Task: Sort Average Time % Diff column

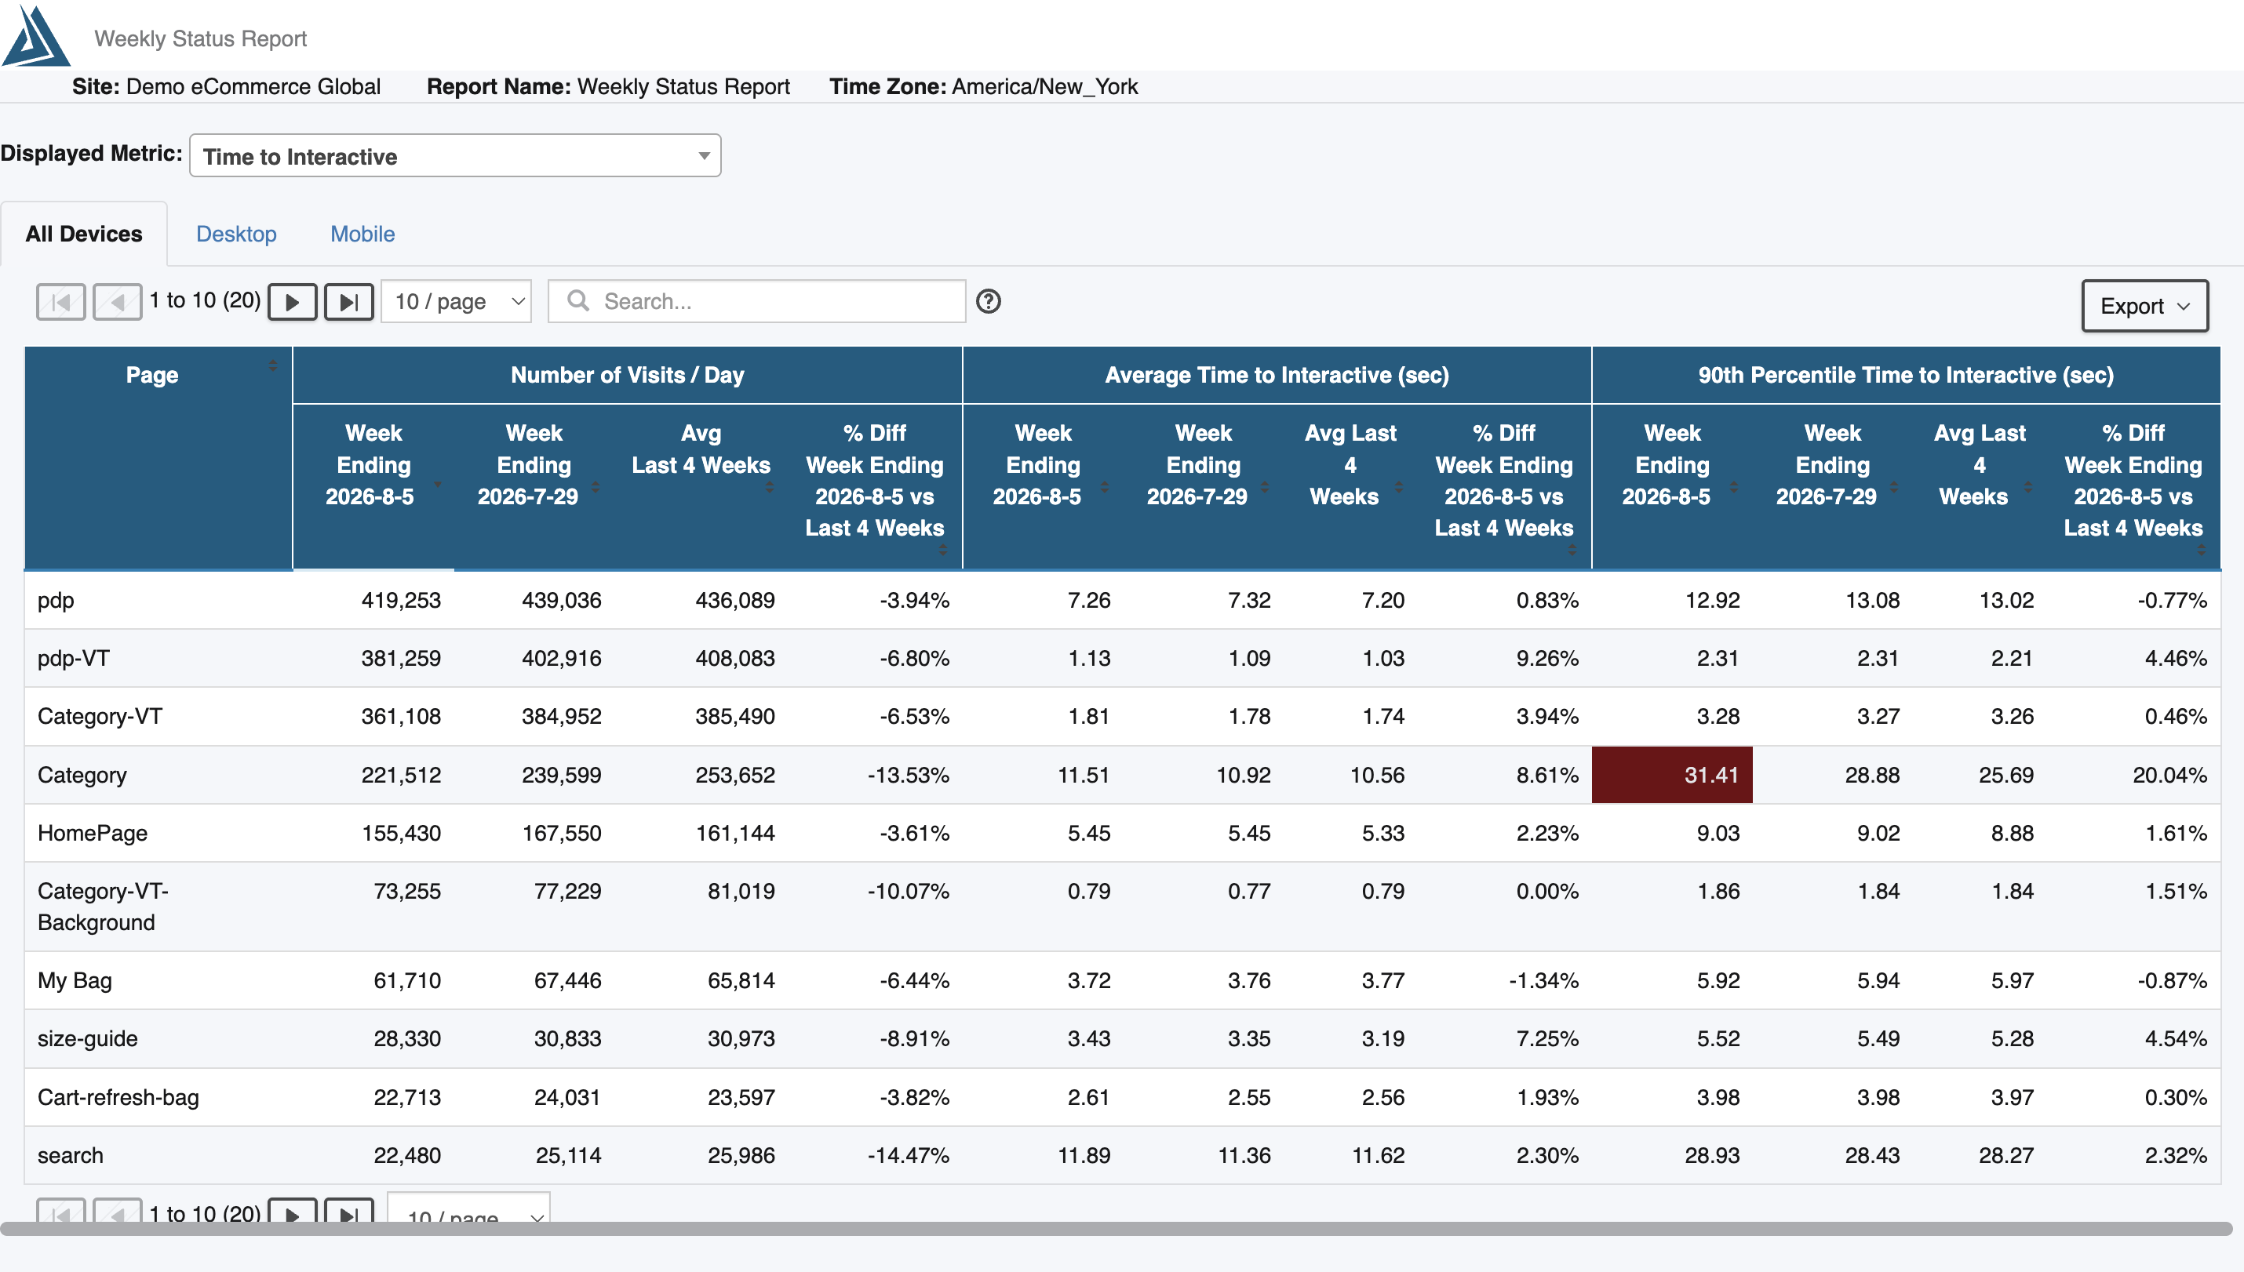Action: click(x=1572, y=550)
